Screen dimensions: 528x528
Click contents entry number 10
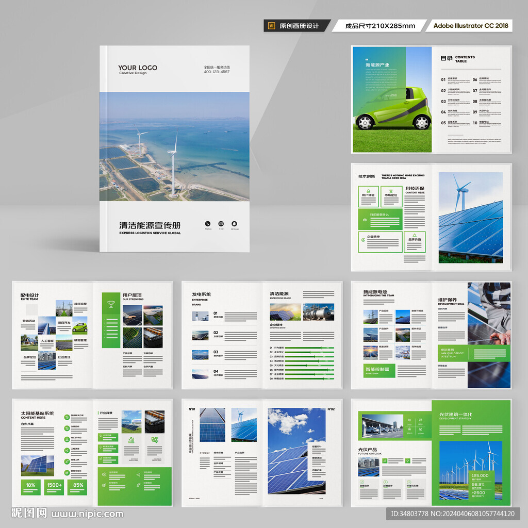[x=475, y=123]
